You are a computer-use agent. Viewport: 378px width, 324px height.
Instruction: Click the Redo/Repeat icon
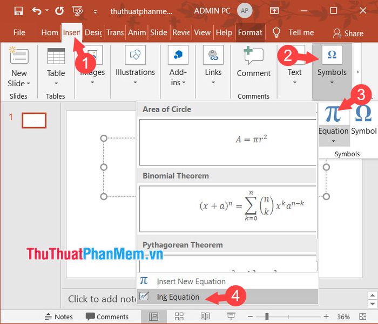pyautogui.click(x=59, y=11)
